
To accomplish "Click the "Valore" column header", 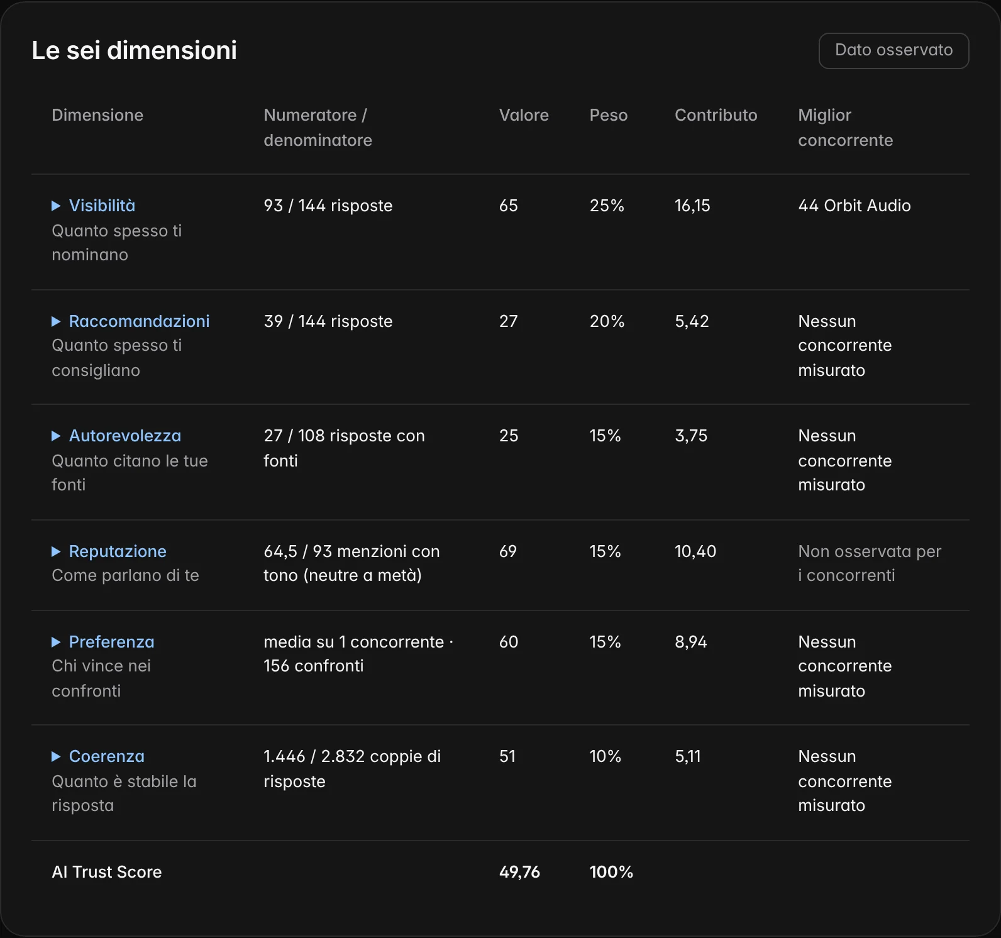I will point(524,115).
